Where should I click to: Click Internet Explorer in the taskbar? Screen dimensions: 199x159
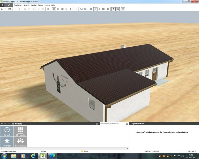(33, 156)
